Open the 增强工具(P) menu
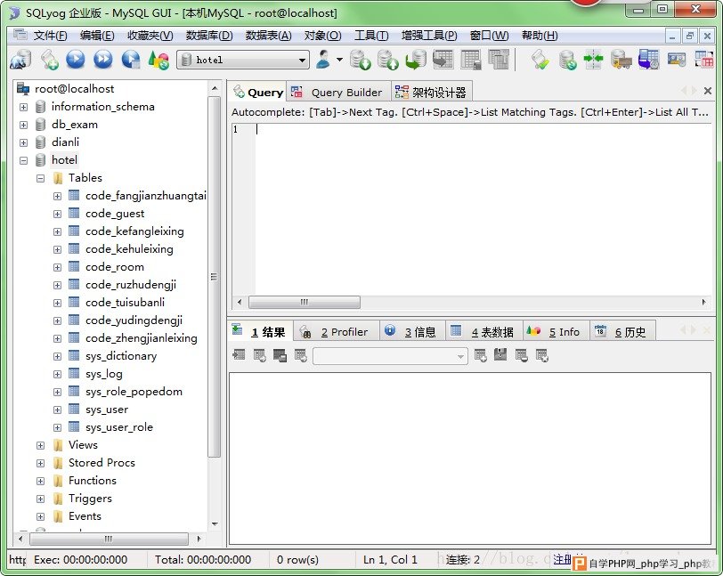 [x=429, y=36]
